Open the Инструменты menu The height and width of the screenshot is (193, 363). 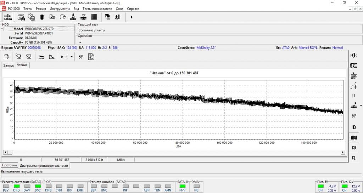[x=60, y=8]
